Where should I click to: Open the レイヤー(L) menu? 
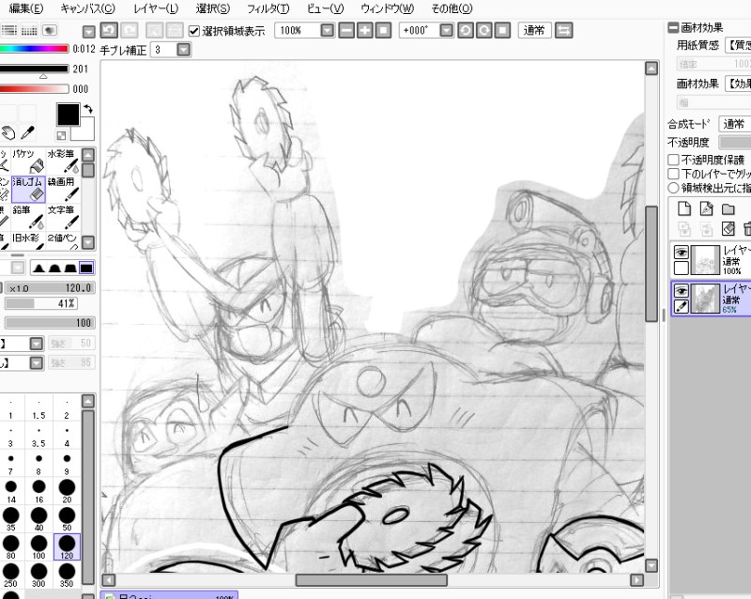pos(156,8)
